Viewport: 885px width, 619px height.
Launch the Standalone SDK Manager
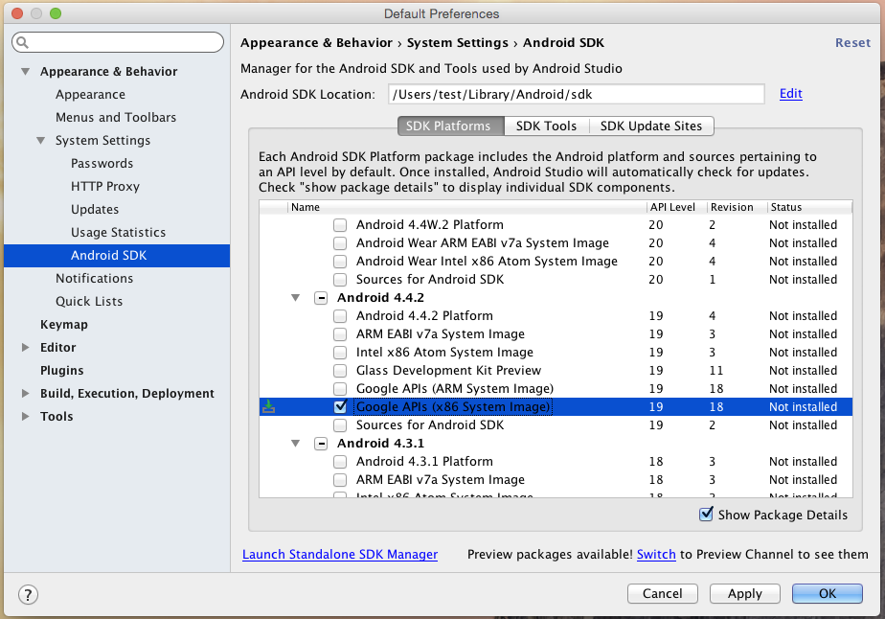pos(339,554)
